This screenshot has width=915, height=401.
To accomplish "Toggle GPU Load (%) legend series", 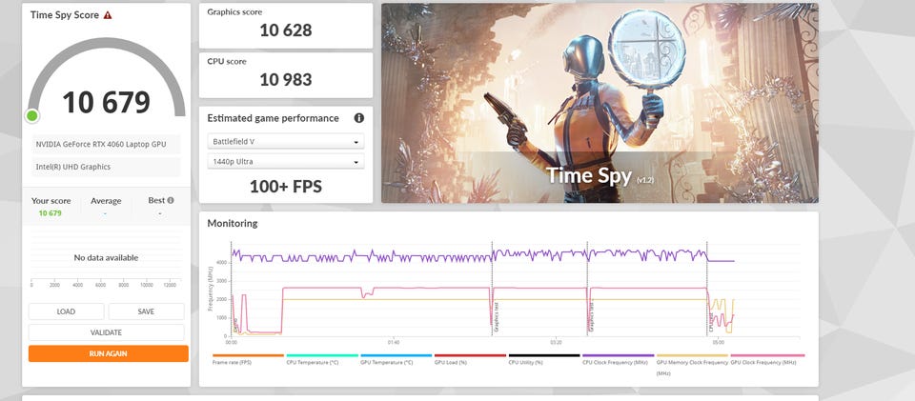I will tap(470, 359).
